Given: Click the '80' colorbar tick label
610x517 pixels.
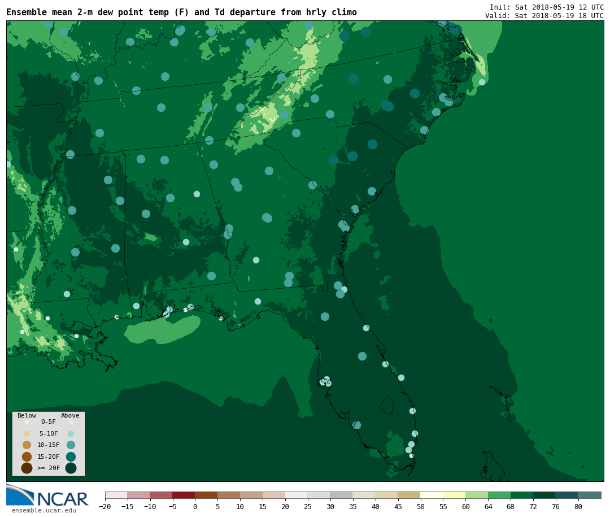Looking at the screenshot, I should pyautogui.click(x=579, y=506).
